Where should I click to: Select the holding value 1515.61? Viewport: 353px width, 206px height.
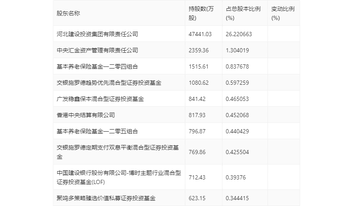click(199, 66)
